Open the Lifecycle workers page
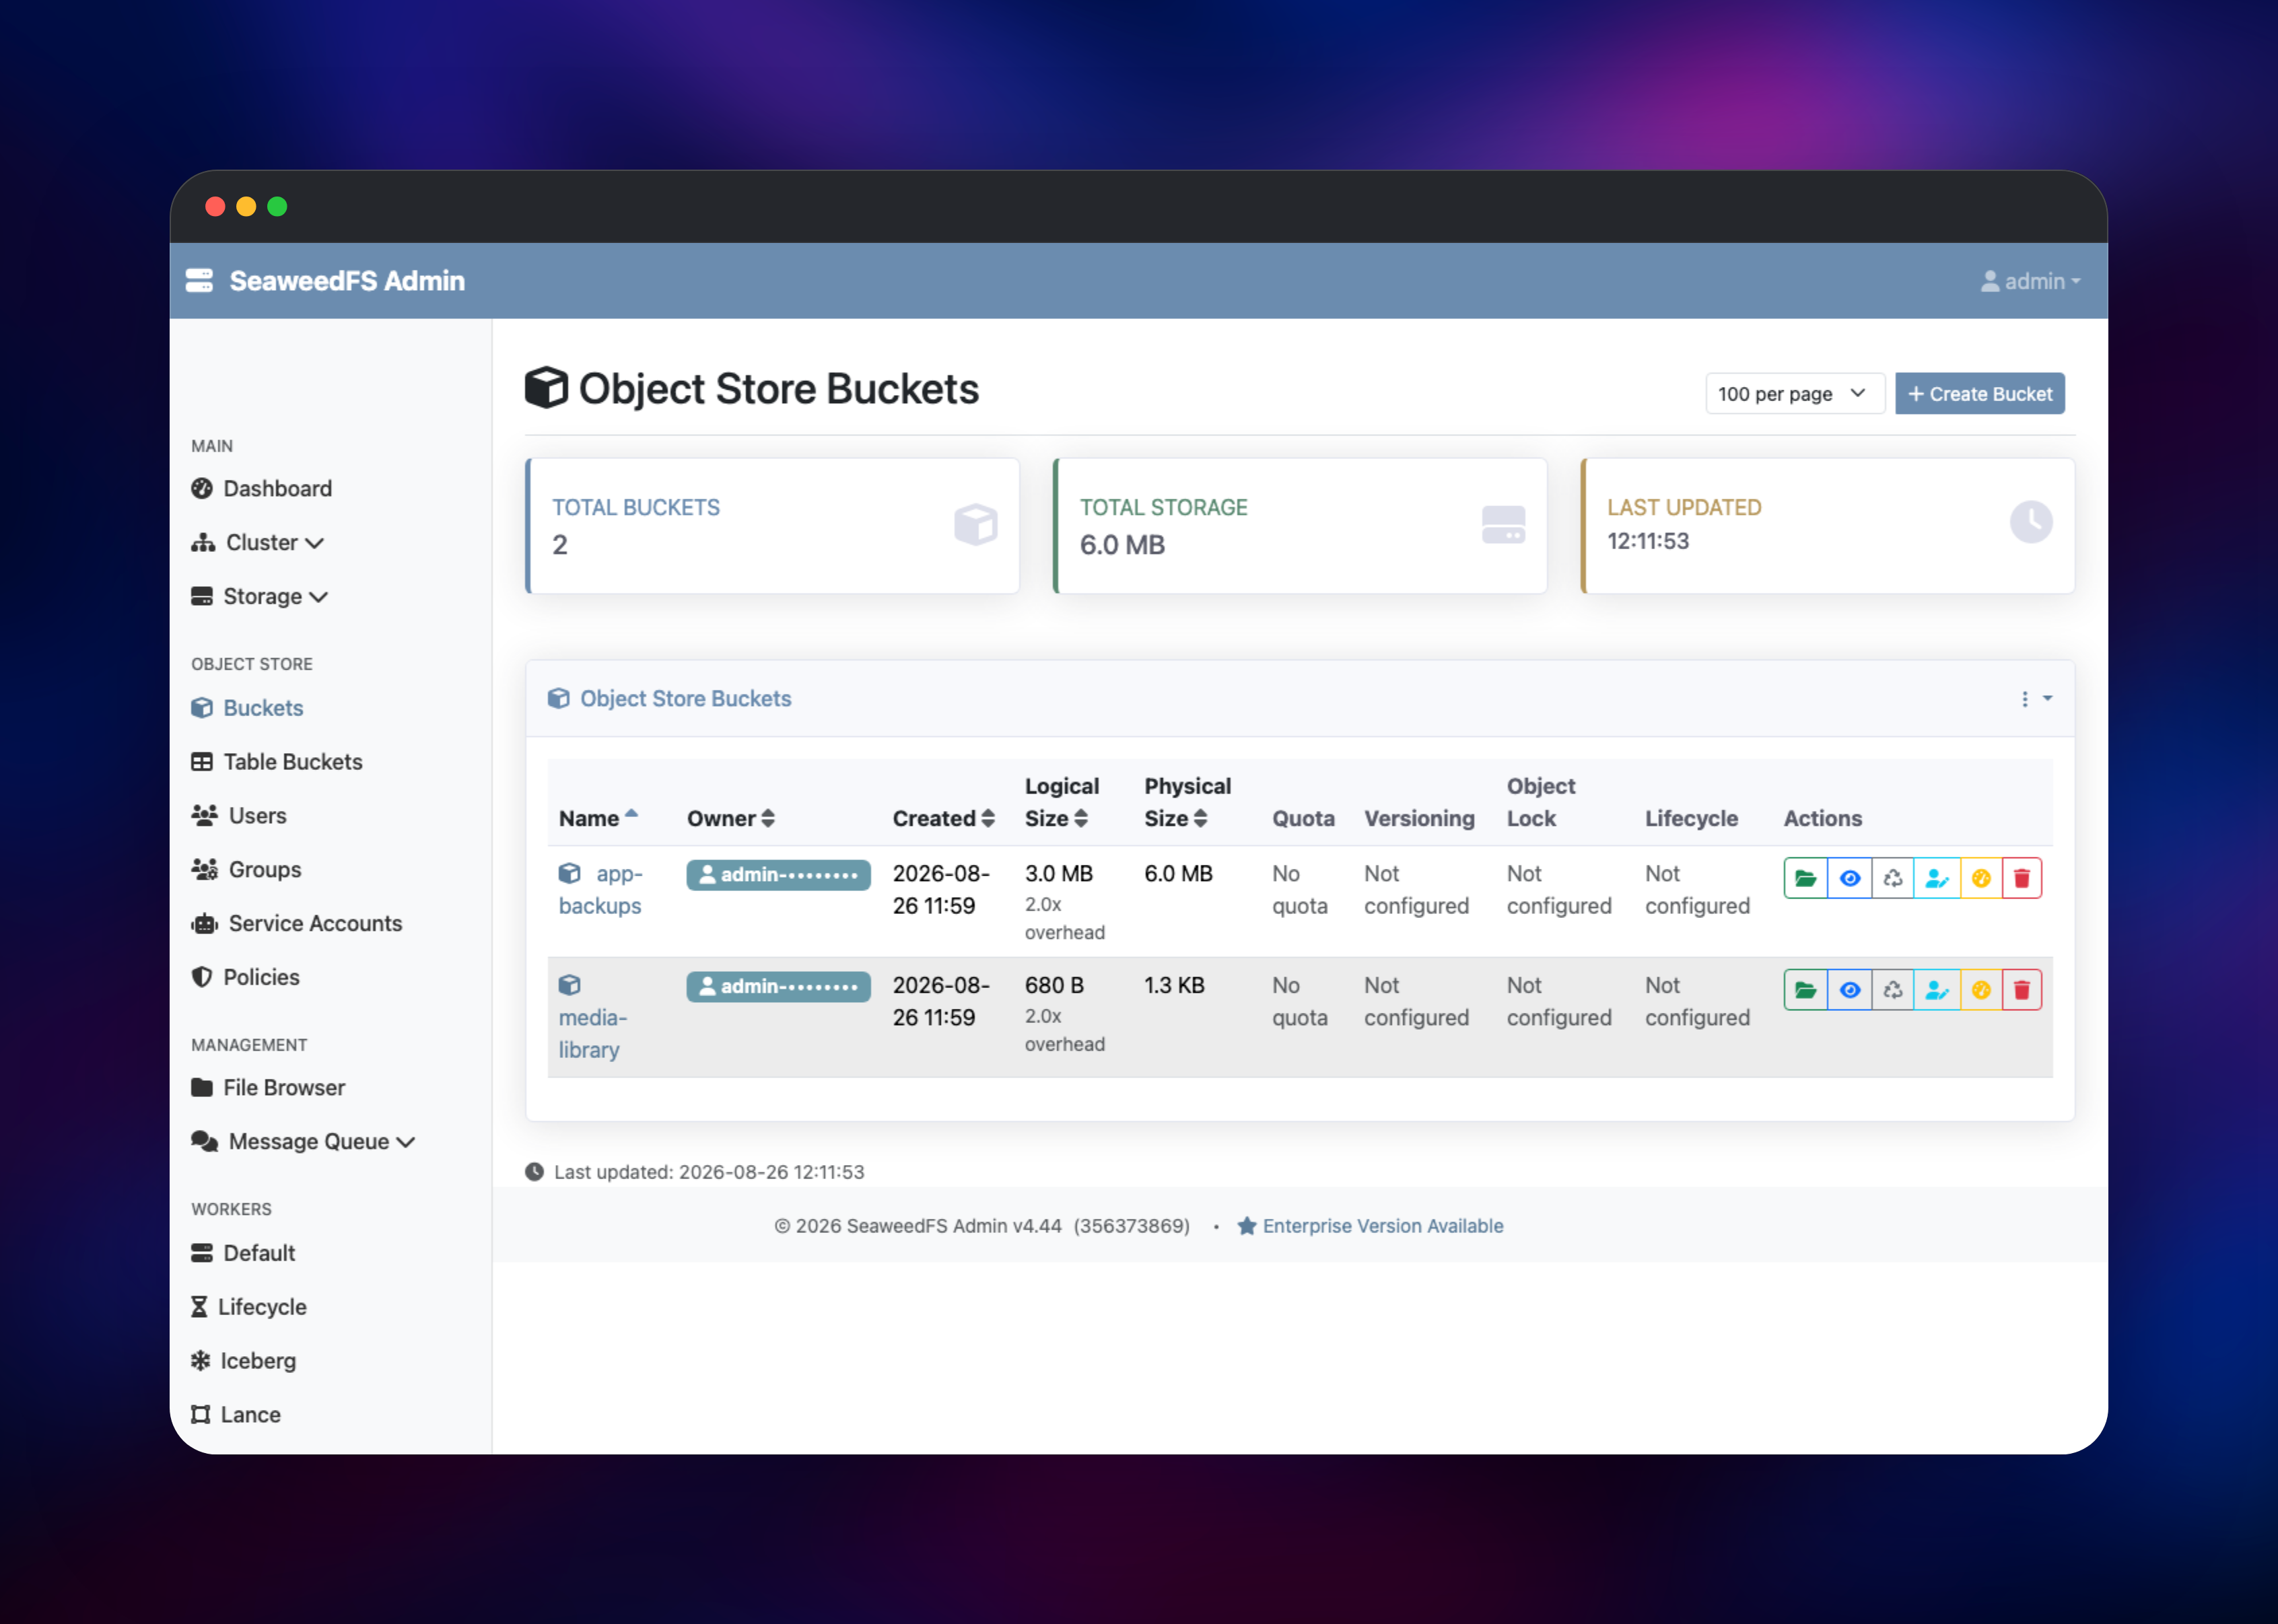This screenshot has height=1624, width=2278. (249, 1306)
